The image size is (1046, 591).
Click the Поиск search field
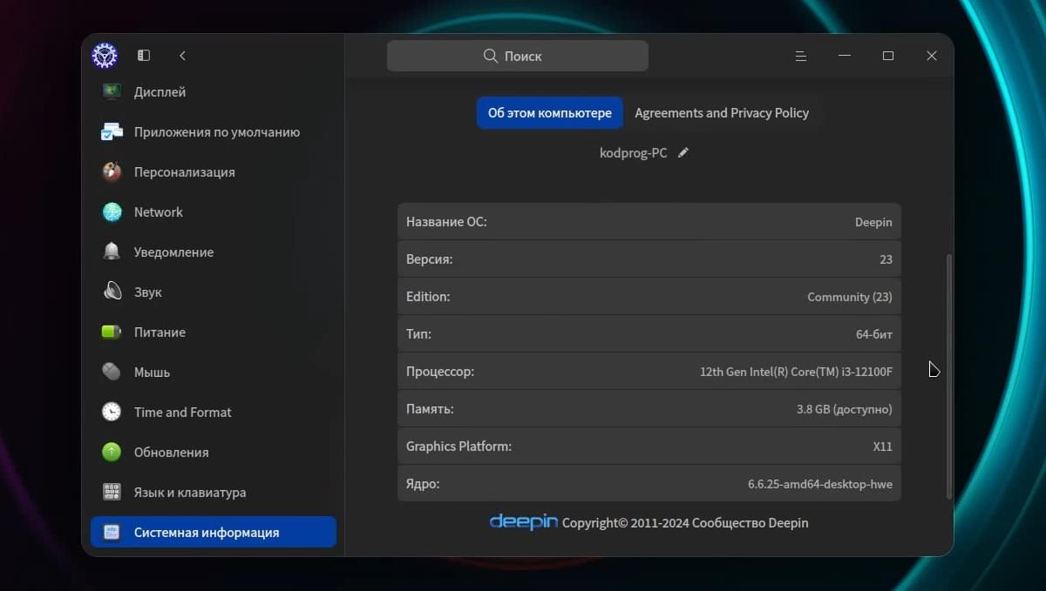(x=518, y=56)
